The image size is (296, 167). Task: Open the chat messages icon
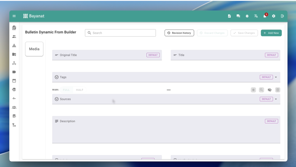pyautogui.click(x=238, y=16)
